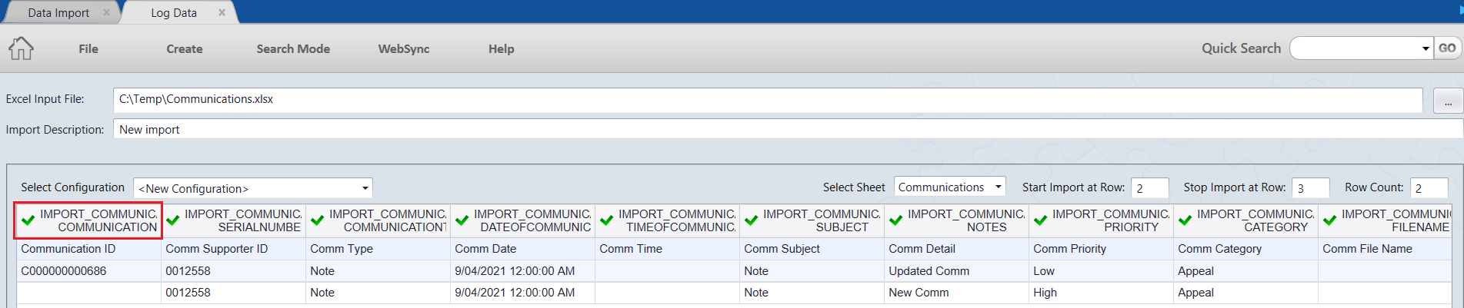Click green check on PRIORITY column
The height and width of the screenshot is (308, 1464).
(1041, 220)
